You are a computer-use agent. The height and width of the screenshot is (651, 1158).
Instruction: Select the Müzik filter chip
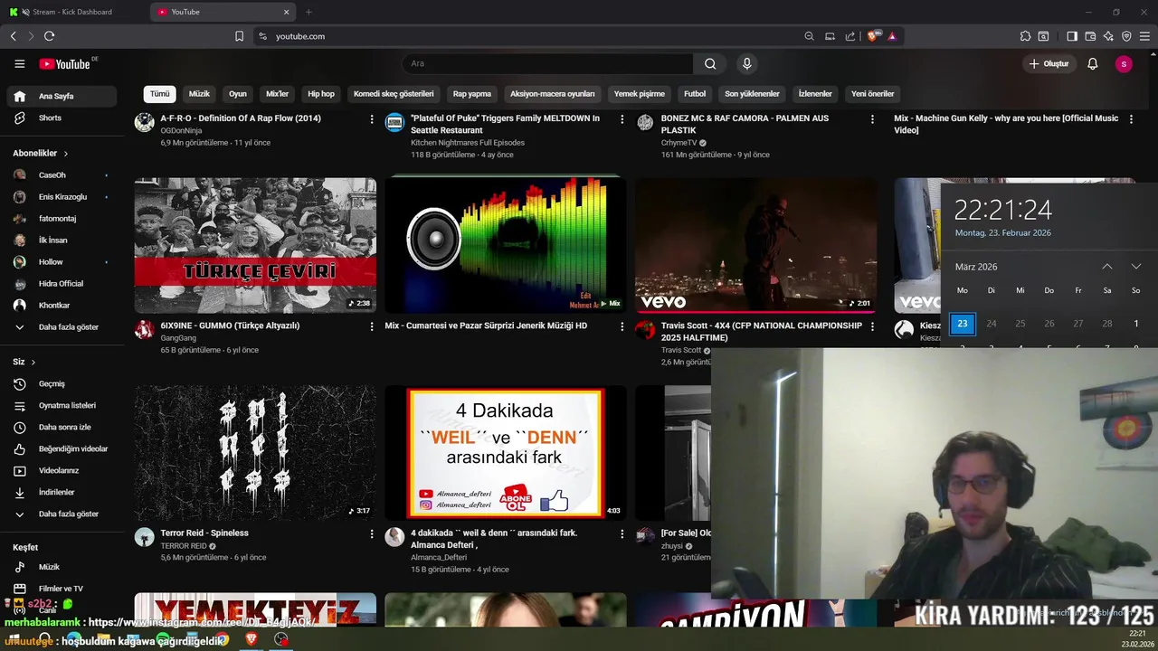click(199, 94)
